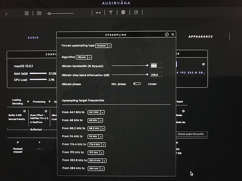Screen dimensions: 242x181
Task: Click the arrow after Loading Decoding
Action: 28,101
